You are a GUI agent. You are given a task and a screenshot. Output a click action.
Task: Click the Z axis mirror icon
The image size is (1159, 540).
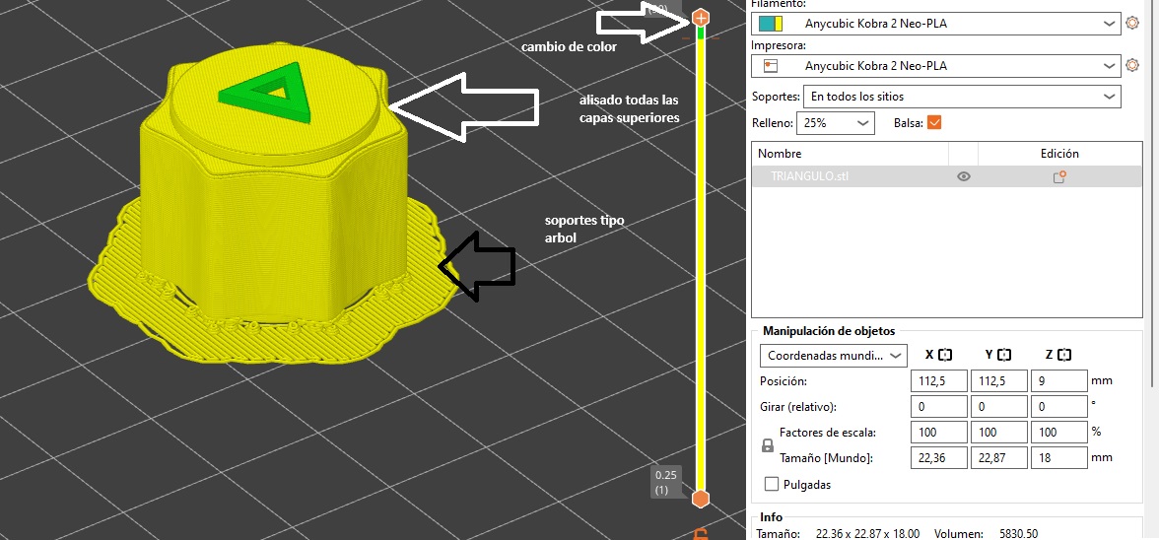pyautogui.click(x=1064, y=355)
